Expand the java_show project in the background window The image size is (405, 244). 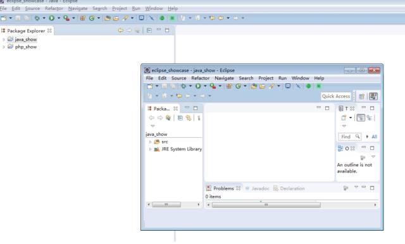[x=4, y=39]
